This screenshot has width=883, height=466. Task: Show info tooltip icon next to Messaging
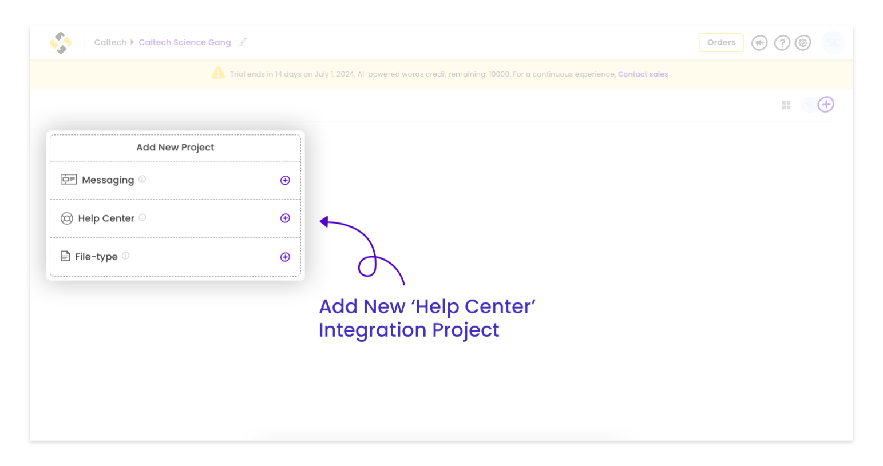point(142,179)
